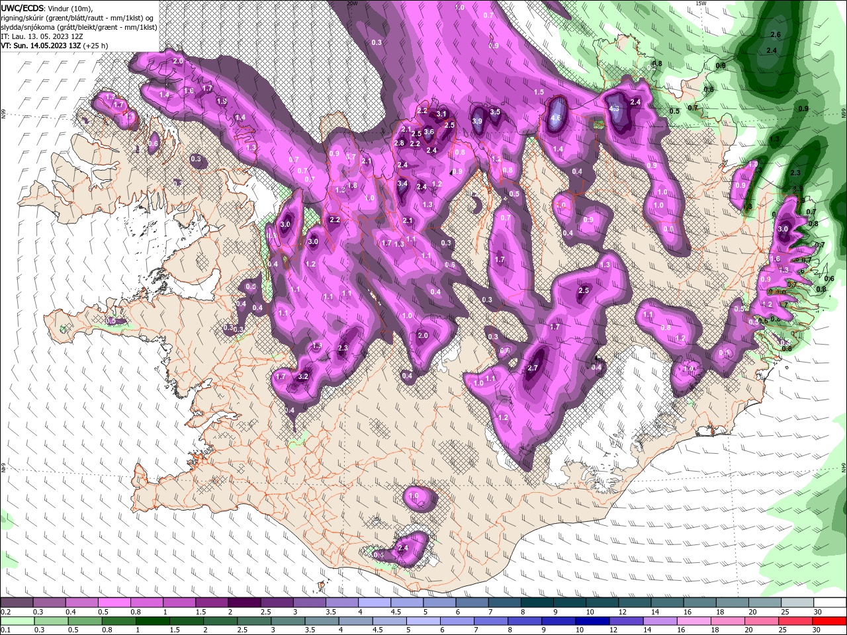Viewport: 847px width, 635px height.
Task: Select the darkest purple 2 swatch in upper legend
Action: (x=244, y=603)
